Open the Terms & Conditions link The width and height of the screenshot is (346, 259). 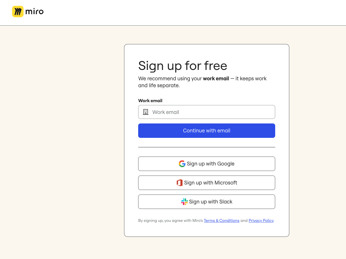(x=221, y=220)
